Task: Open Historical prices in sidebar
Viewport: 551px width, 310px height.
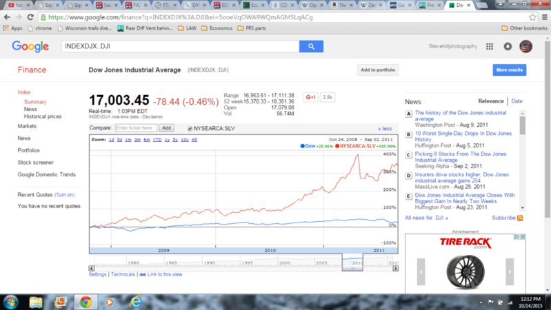Action: point(43,116)
